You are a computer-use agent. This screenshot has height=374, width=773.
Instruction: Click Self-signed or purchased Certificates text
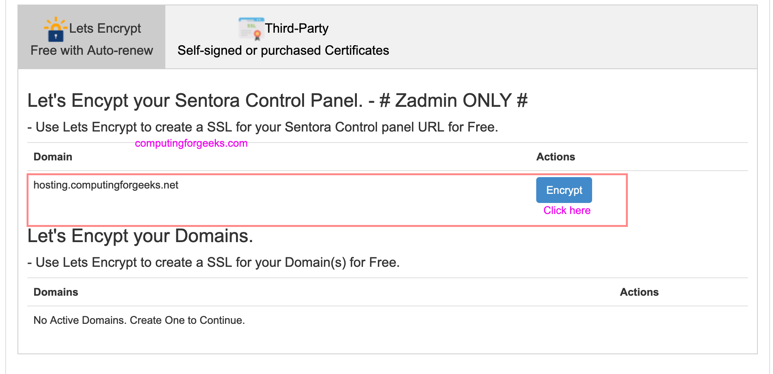[284, 50]
